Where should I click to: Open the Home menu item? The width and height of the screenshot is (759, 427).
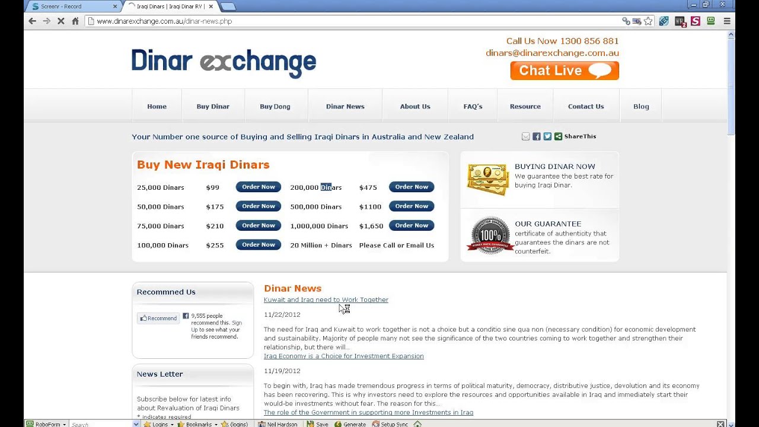pos(157,107)
